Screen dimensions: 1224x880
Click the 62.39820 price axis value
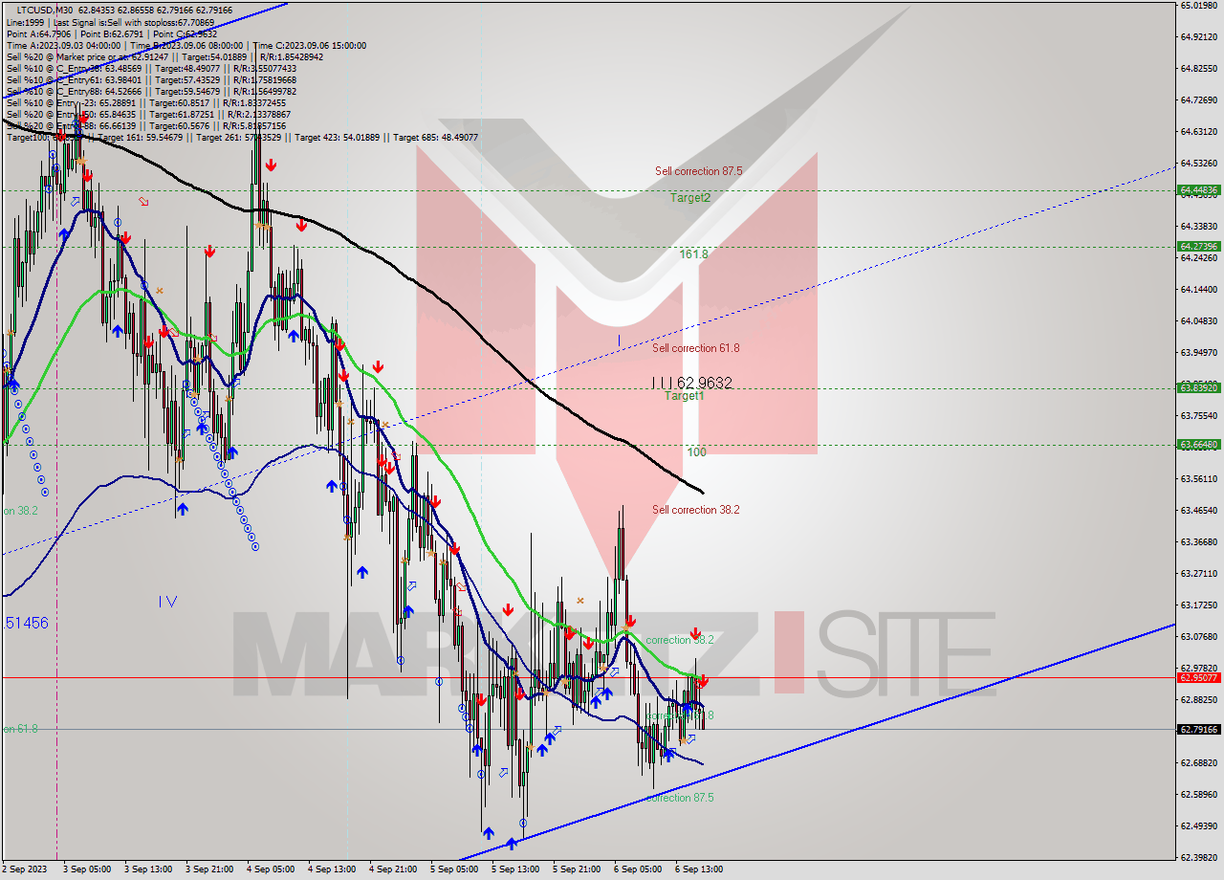[1199, 857]
